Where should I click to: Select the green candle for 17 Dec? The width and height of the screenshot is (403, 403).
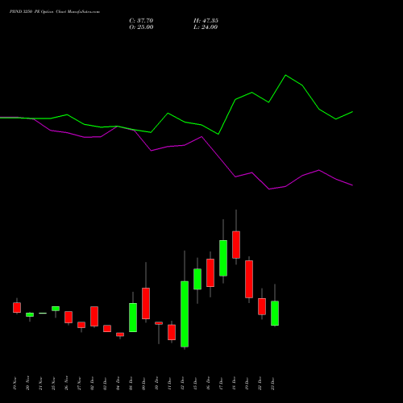[x=223, y=258]
